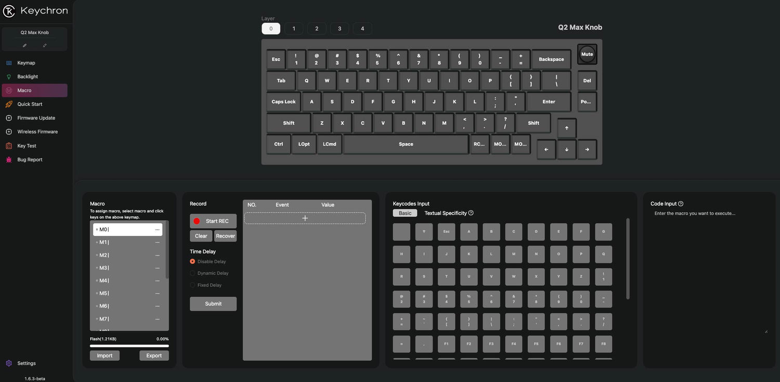Click the help icon beside Code Input
Image resolution: width=780 pixels, height=382 pixels.
point(681,204)
